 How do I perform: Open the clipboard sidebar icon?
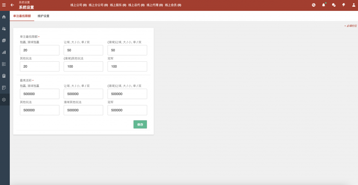pos(4,76)
